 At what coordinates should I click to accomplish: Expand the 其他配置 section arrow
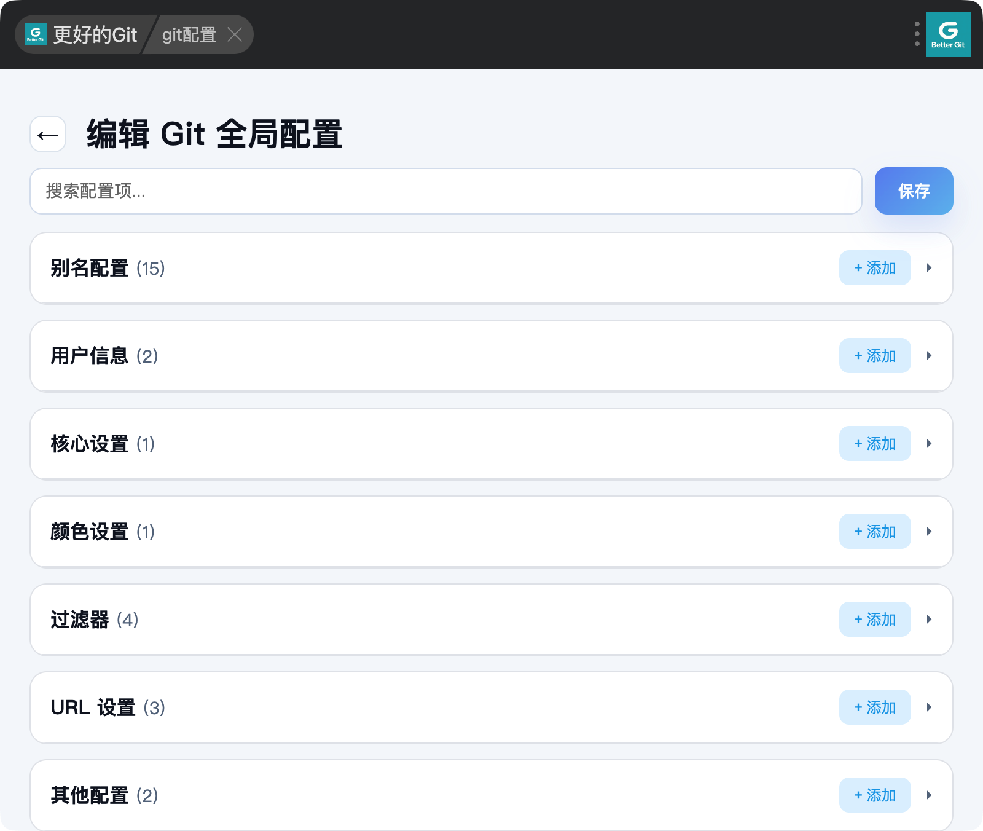point(929,795)
